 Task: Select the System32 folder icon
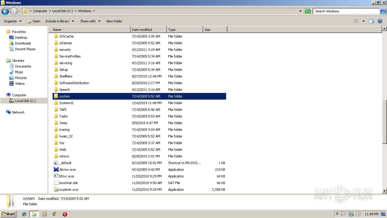pyautogui.click(x=56, y=103)
